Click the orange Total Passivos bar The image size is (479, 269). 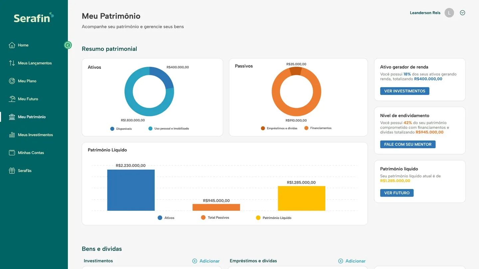(x=216, y=207)
